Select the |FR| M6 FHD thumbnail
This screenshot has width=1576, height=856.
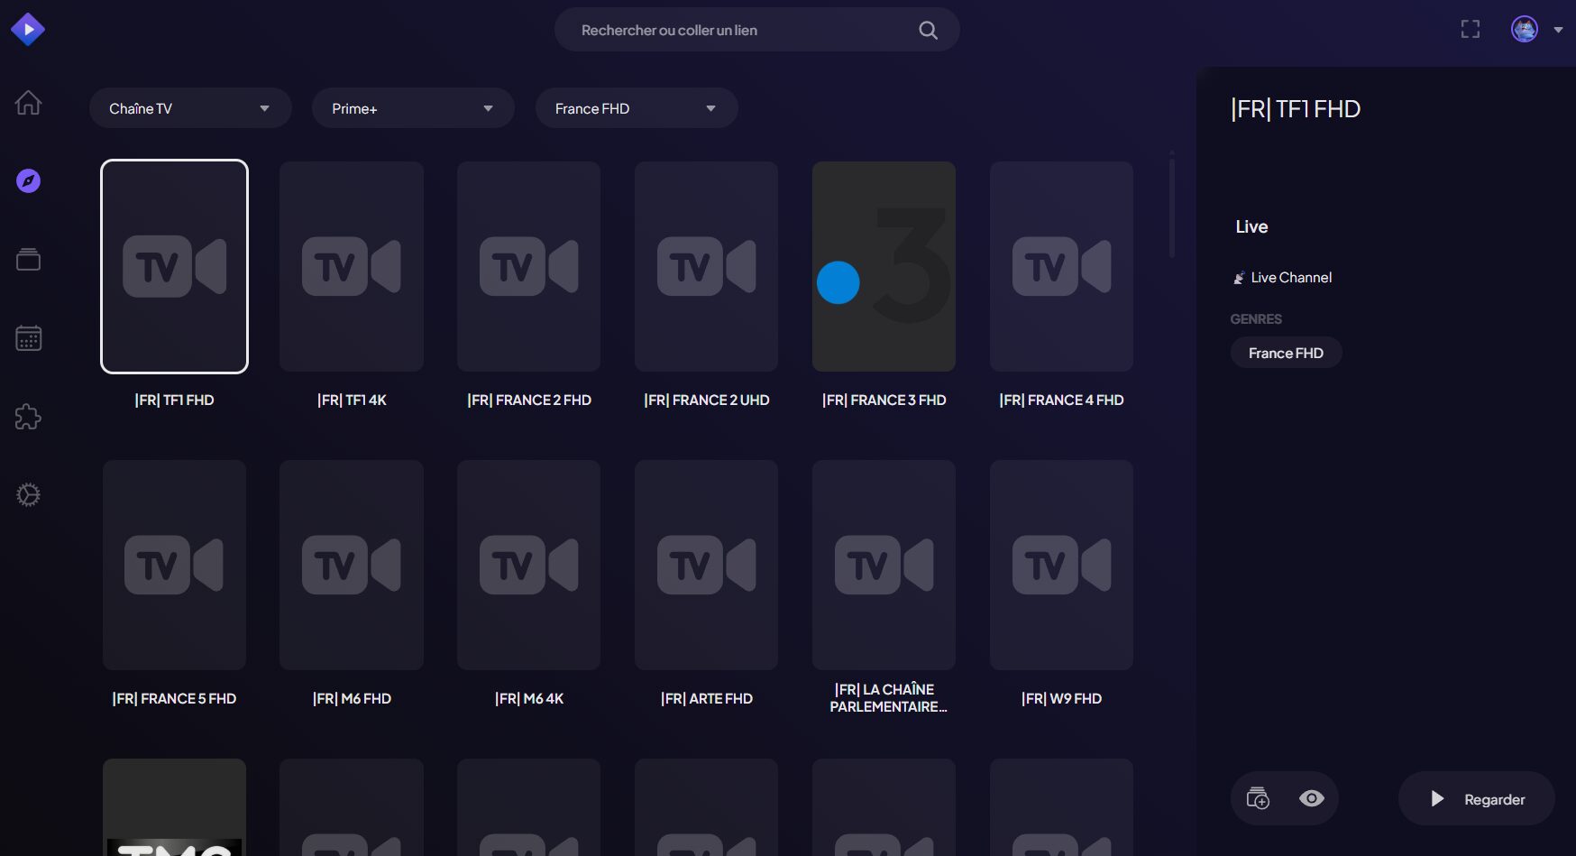point(352,565)
